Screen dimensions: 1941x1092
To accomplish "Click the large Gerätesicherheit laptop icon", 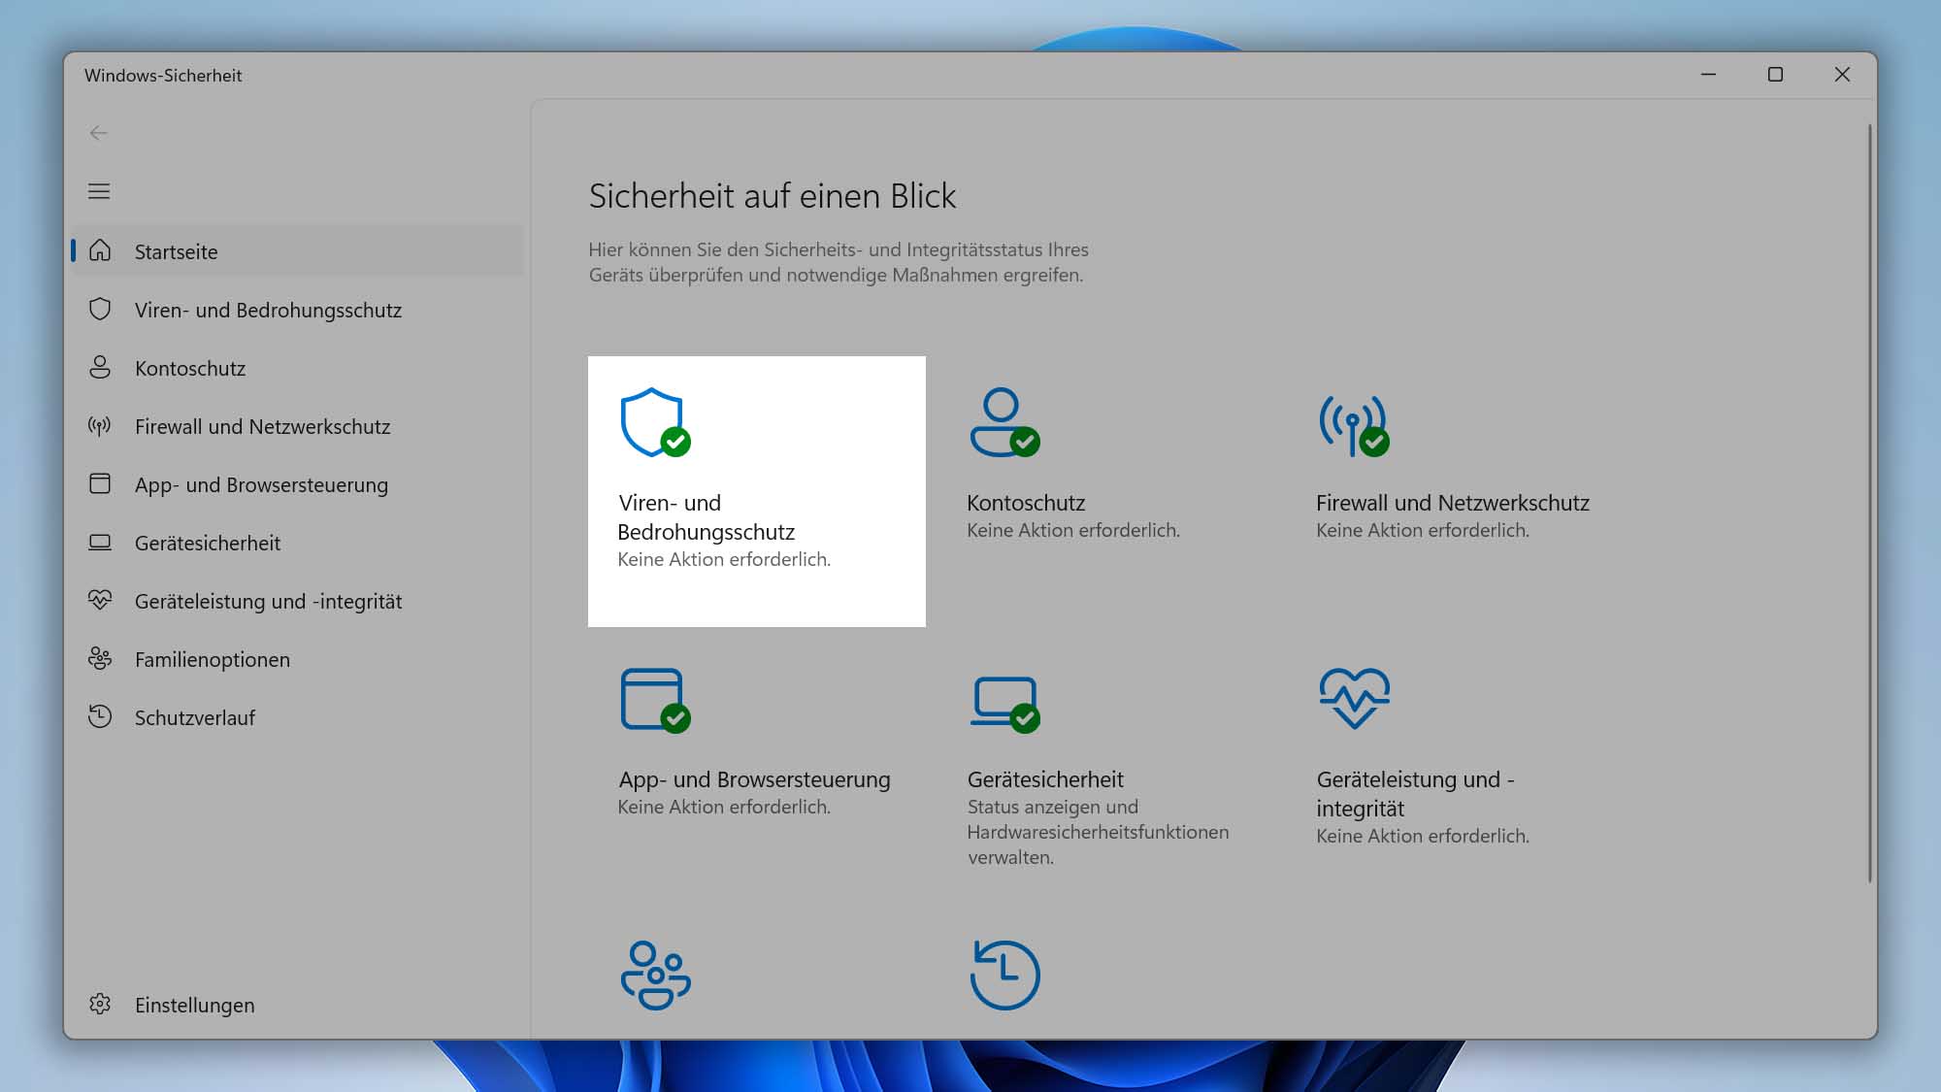I will [x=1004, y=704].
